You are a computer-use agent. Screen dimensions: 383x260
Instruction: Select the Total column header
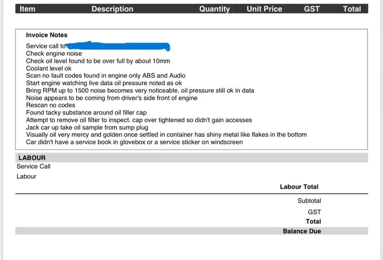[x=352, y=9]
